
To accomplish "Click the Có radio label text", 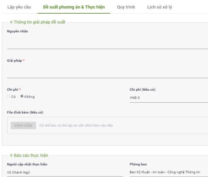I will (x=13, y=97).
